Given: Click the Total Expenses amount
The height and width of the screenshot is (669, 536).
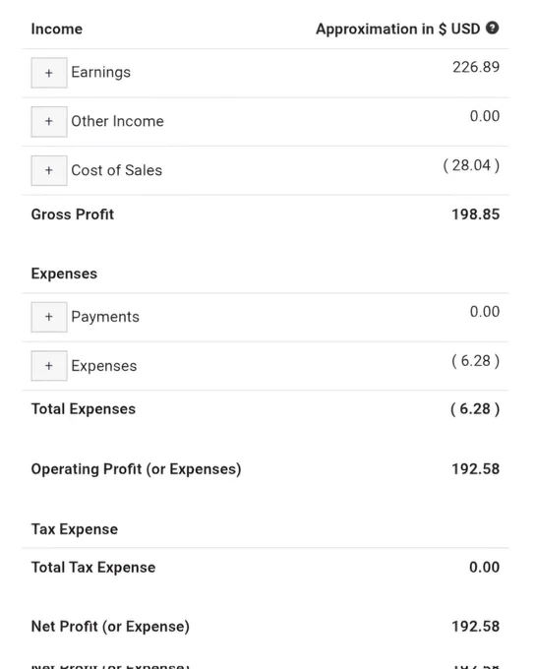Looking at the screenshot, I should [475, 408].
